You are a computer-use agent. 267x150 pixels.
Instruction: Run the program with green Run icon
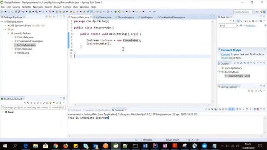pos(30,12)
